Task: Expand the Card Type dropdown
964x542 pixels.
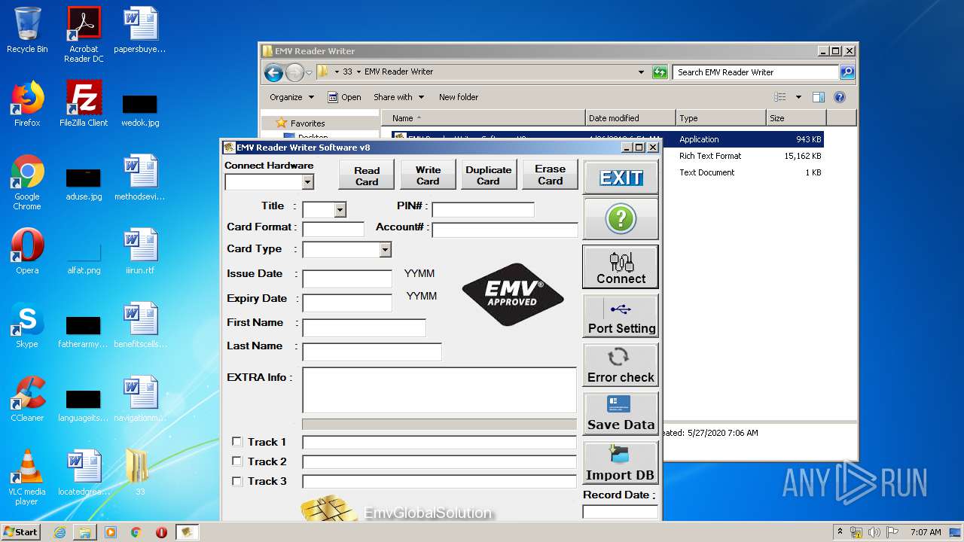Action: tap(385, 250)
